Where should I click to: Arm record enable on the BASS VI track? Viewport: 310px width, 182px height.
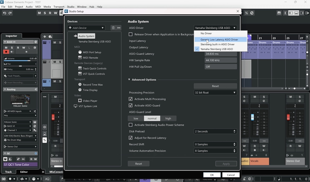[x=6, y=52]
